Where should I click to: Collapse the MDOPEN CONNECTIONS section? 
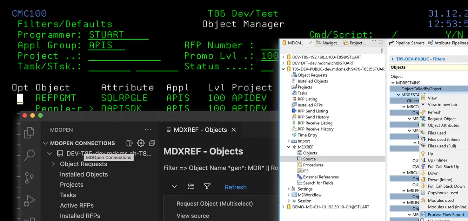point(45,143)
